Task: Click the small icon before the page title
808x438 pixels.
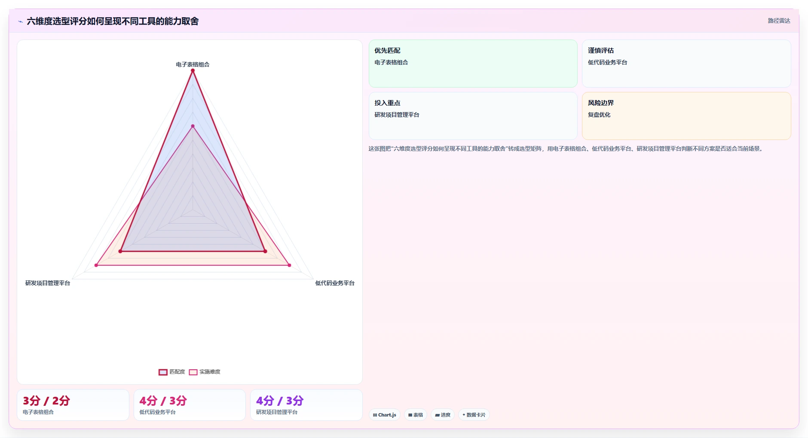Action: 20,21
